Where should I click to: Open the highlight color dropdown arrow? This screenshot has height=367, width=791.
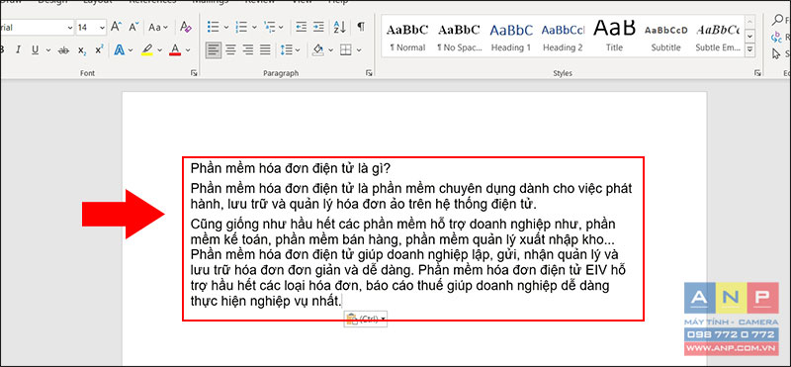click(160, 50)
